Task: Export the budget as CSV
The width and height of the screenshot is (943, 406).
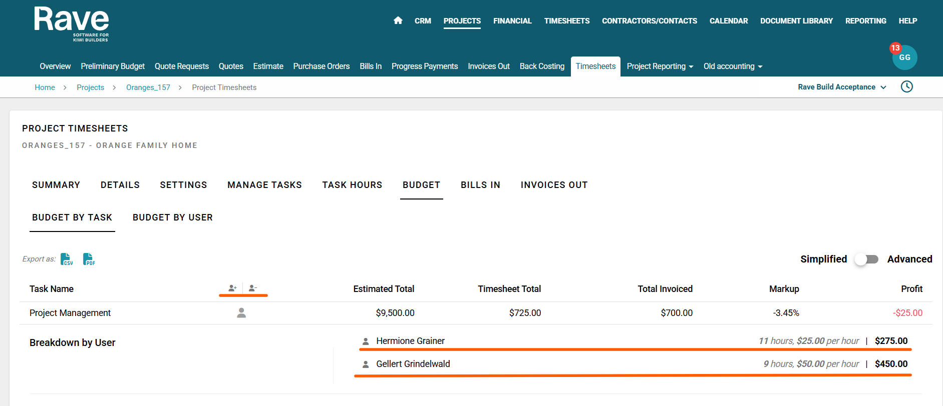Action: [x=66, y=259]
